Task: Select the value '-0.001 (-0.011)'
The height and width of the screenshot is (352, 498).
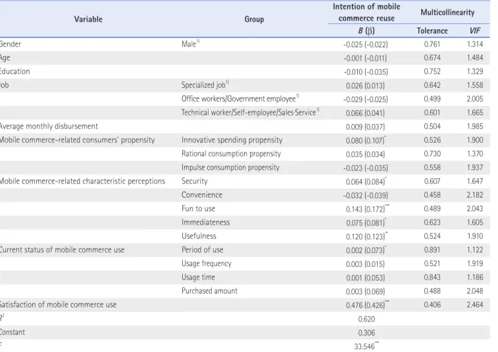Action: pyautogui.click(x=365, y=58)
